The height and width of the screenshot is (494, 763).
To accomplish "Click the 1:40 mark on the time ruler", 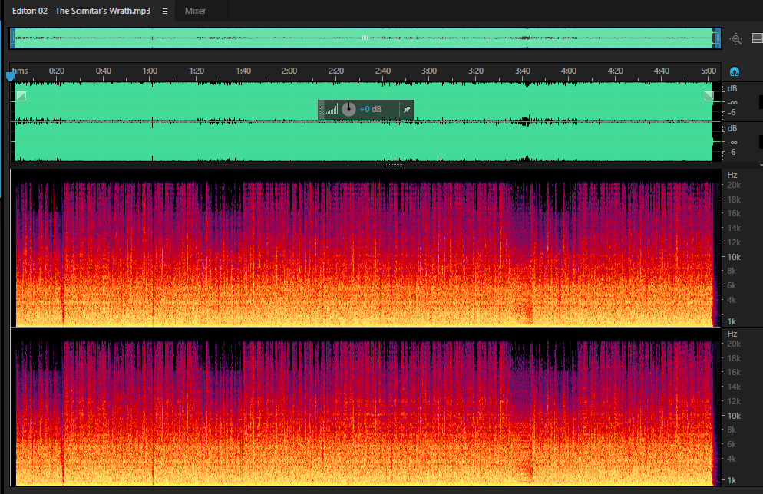I will [x=243, y=71].
